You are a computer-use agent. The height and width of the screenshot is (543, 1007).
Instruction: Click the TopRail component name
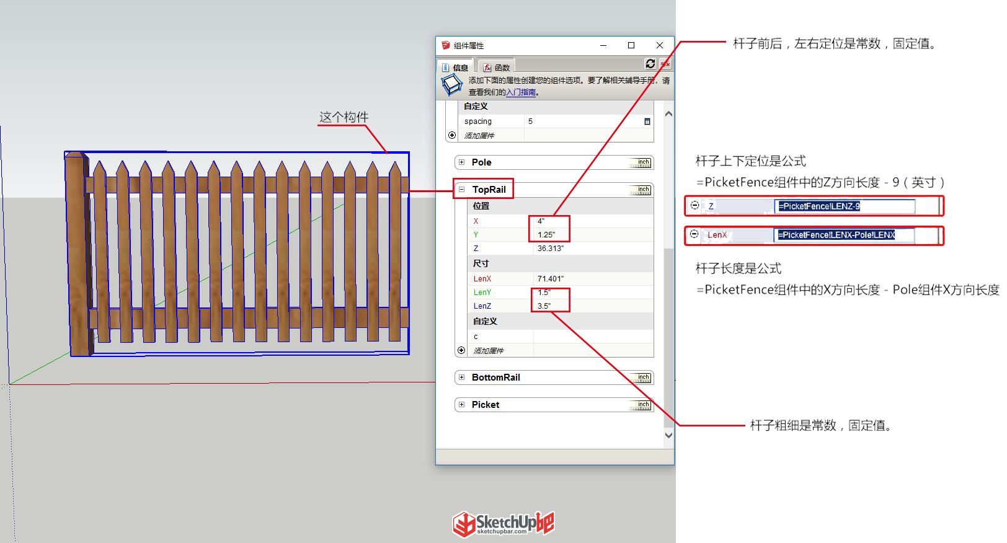click(x=489, y=190)
